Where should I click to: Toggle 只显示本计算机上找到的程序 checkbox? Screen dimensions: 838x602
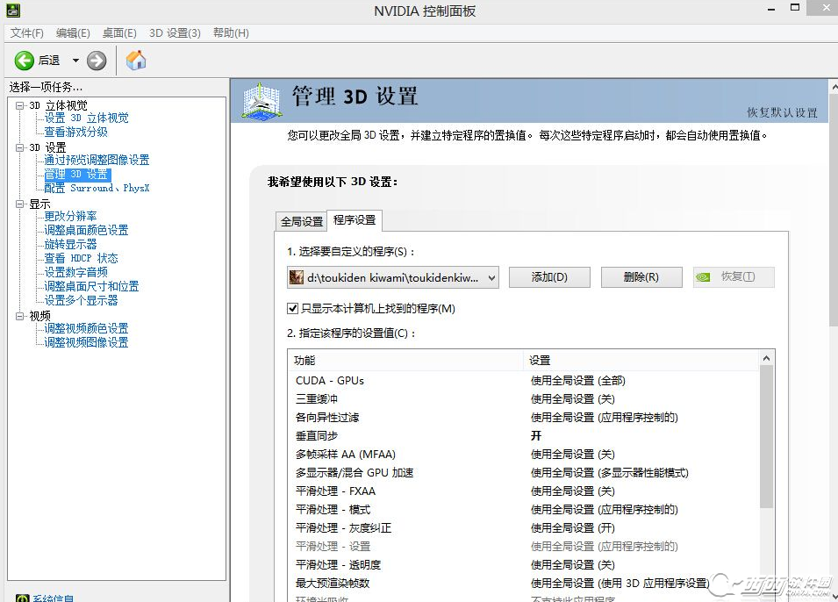click(293, 309)
